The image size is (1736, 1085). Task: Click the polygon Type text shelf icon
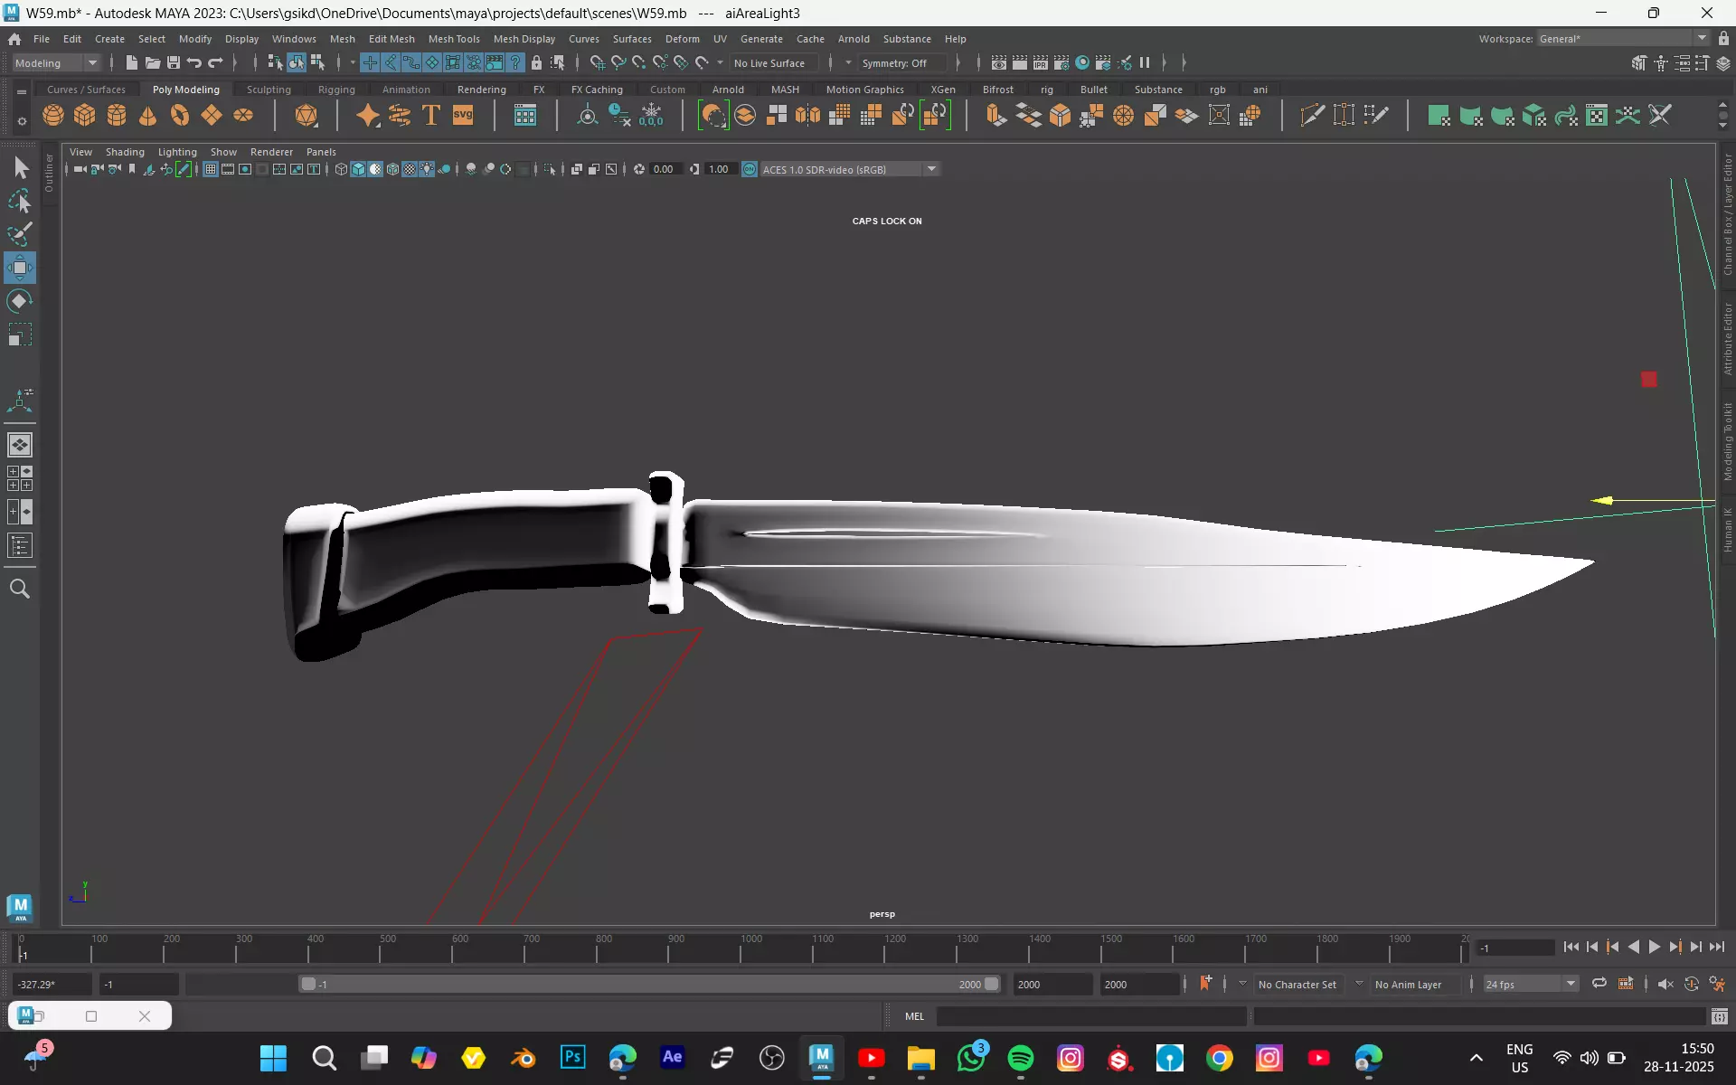coord(431,116)
